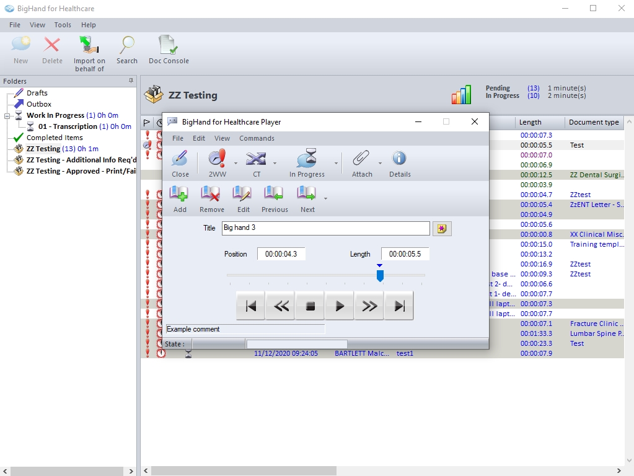
Task: Sort by Document type column header
Action: [594, 122]
